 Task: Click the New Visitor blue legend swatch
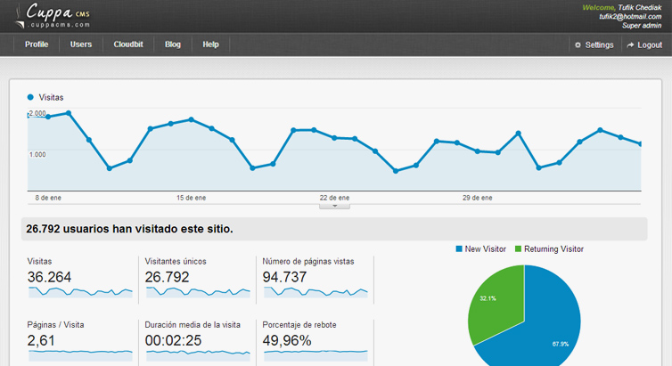coord(459,248)
